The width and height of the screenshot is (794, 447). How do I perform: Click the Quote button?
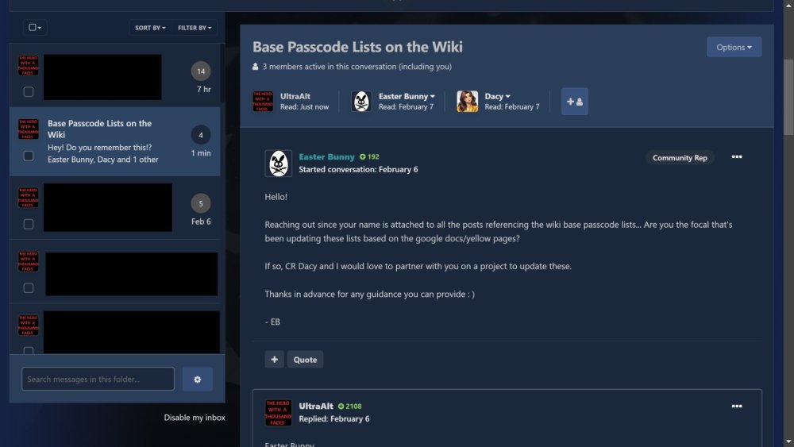click(305, 360)
